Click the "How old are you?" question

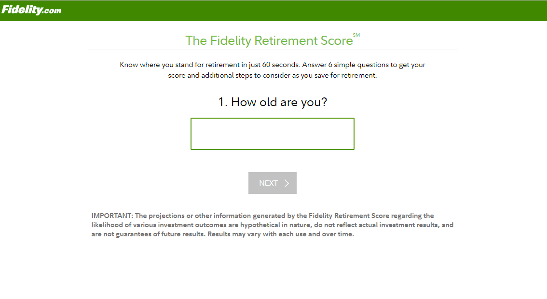coord(273,102)
